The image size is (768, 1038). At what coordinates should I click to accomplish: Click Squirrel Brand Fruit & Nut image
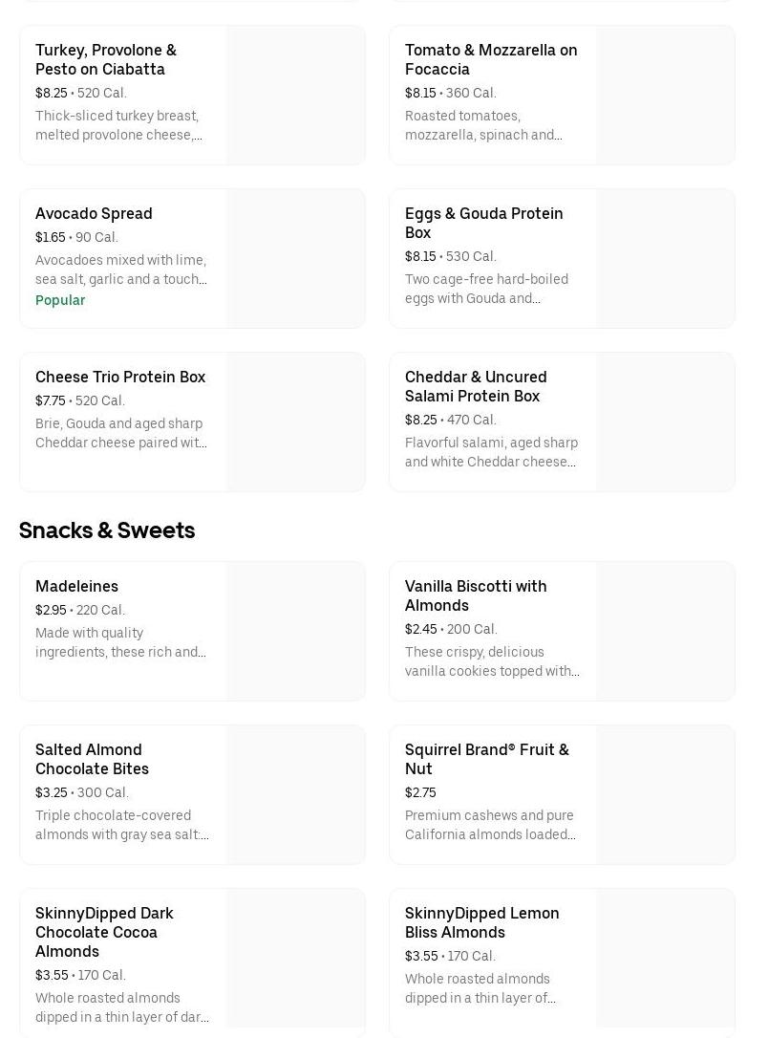click(666, 794)
